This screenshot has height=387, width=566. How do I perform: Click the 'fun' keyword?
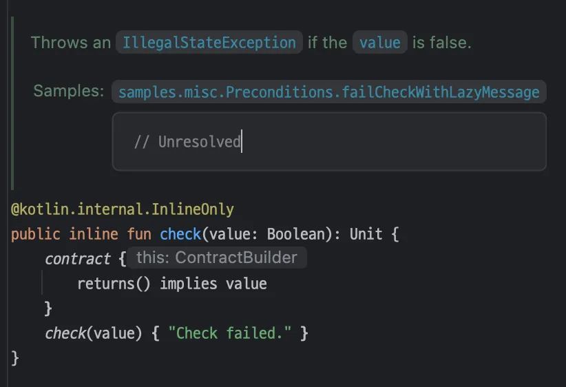click(139, 234)
